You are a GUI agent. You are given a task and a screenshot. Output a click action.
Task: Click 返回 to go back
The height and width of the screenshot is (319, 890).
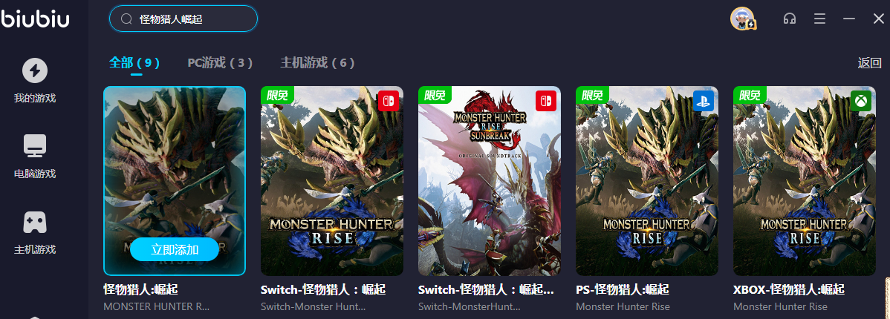(869, 63)
